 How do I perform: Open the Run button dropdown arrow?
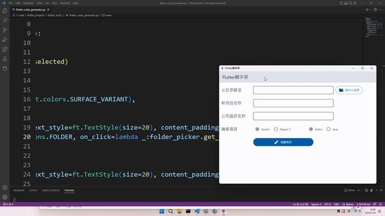tap(371, 10)
